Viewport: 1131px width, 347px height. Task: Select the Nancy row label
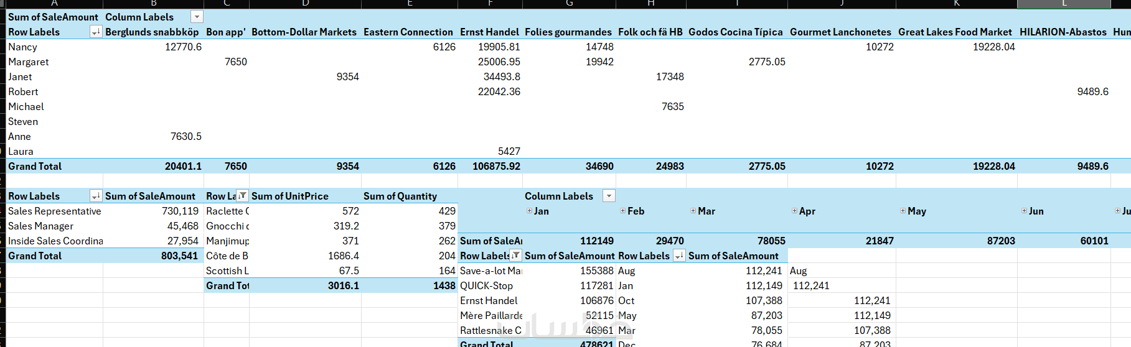pos(22,47)
